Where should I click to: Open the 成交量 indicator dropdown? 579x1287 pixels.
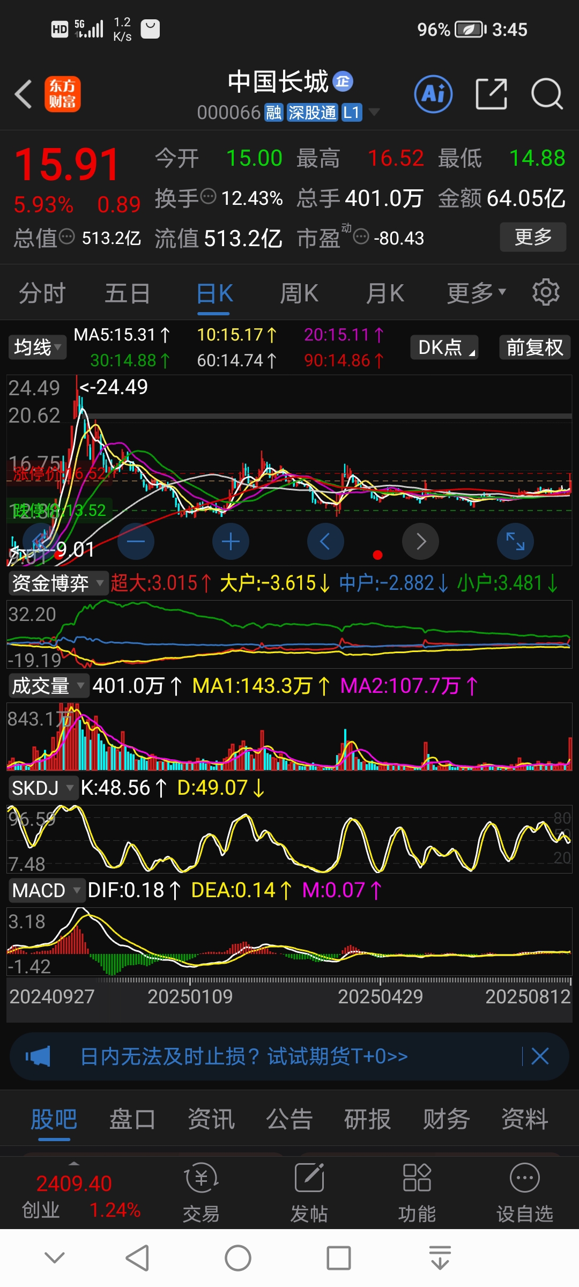coord(49,686)
